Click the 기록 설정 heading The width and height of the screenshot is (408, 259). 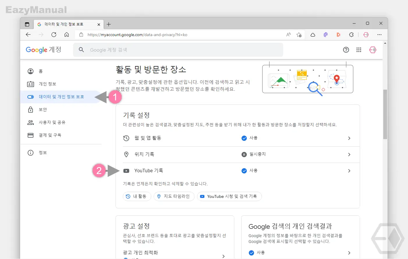coord(136,115)
